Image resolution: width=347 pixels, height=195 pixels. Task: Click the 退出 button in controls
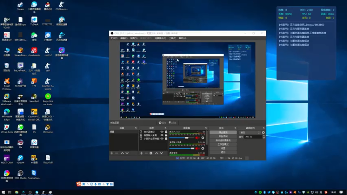point(223,153)
